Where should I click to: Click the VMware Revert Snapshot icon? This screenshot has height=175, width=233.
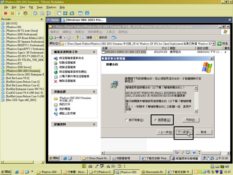click(42, 13)
